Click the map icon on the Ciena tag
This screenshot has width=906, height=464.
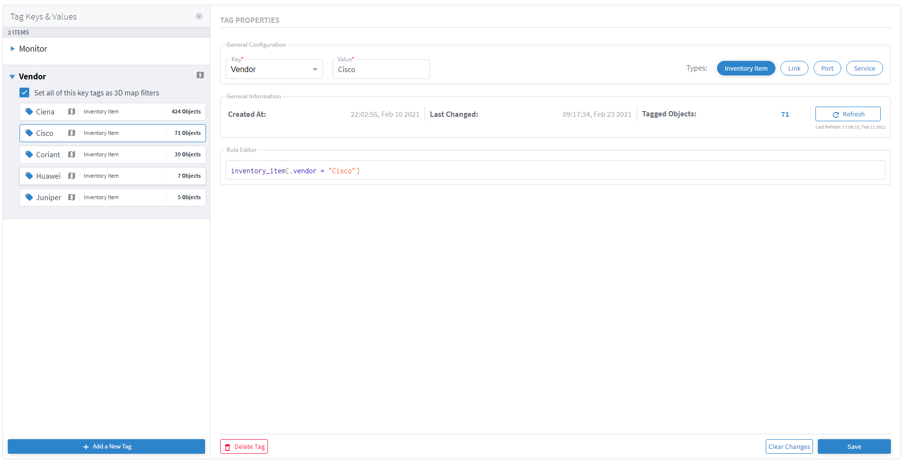point(72,111)
